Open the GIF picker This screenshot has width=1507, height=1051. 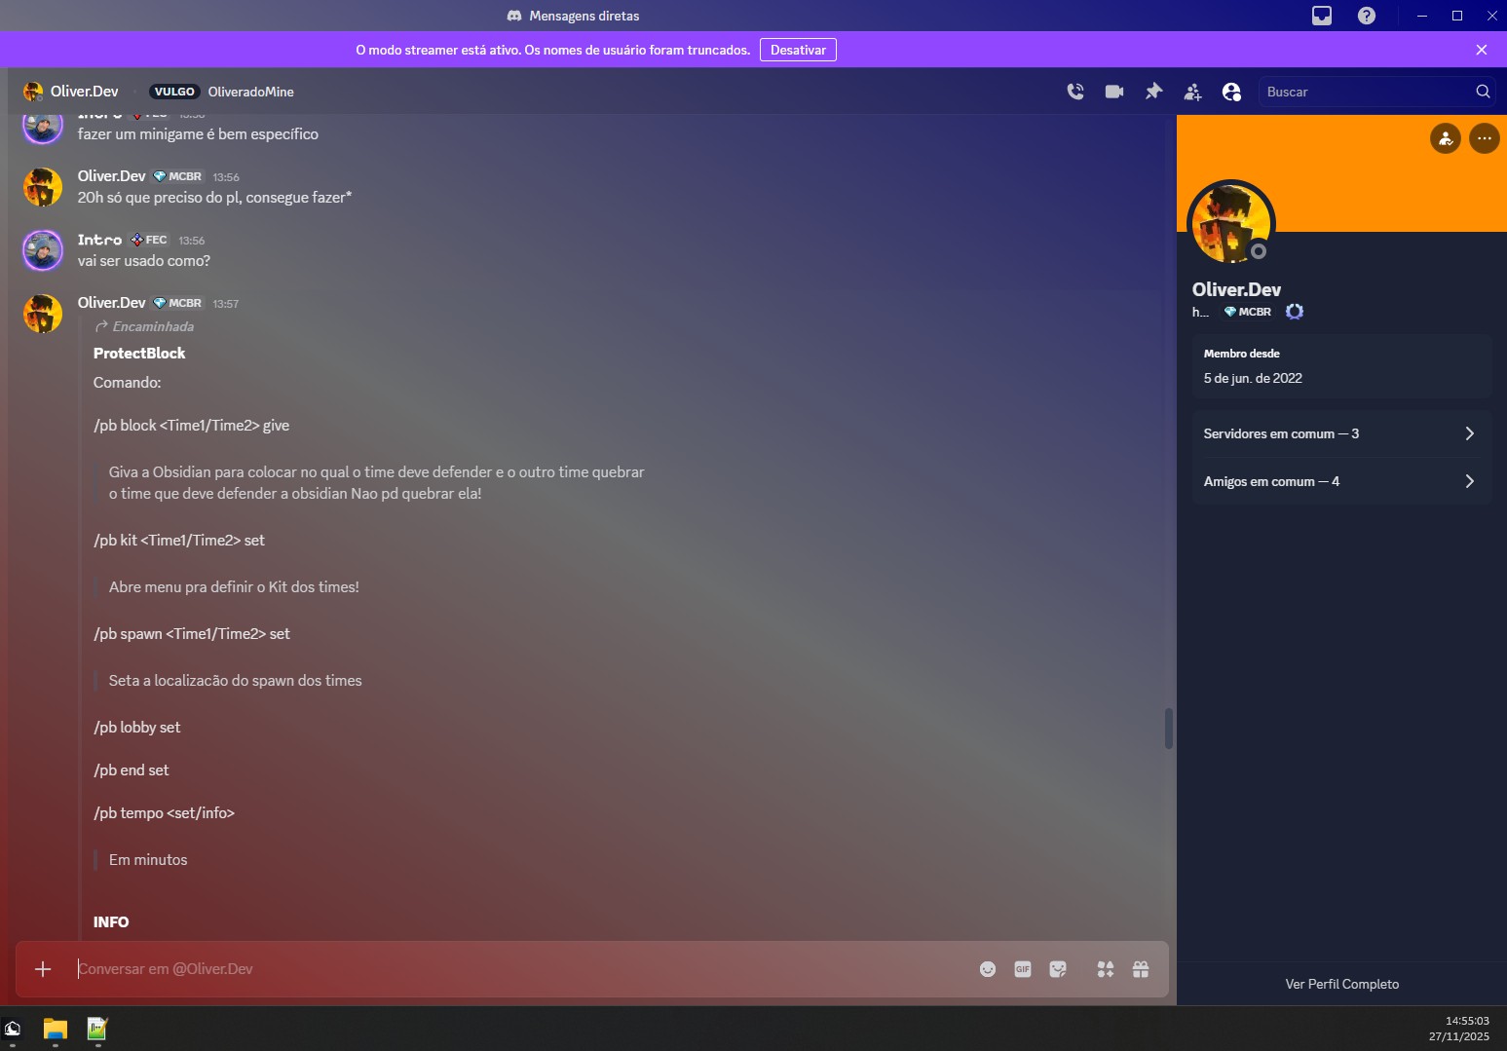(1023, 969)
